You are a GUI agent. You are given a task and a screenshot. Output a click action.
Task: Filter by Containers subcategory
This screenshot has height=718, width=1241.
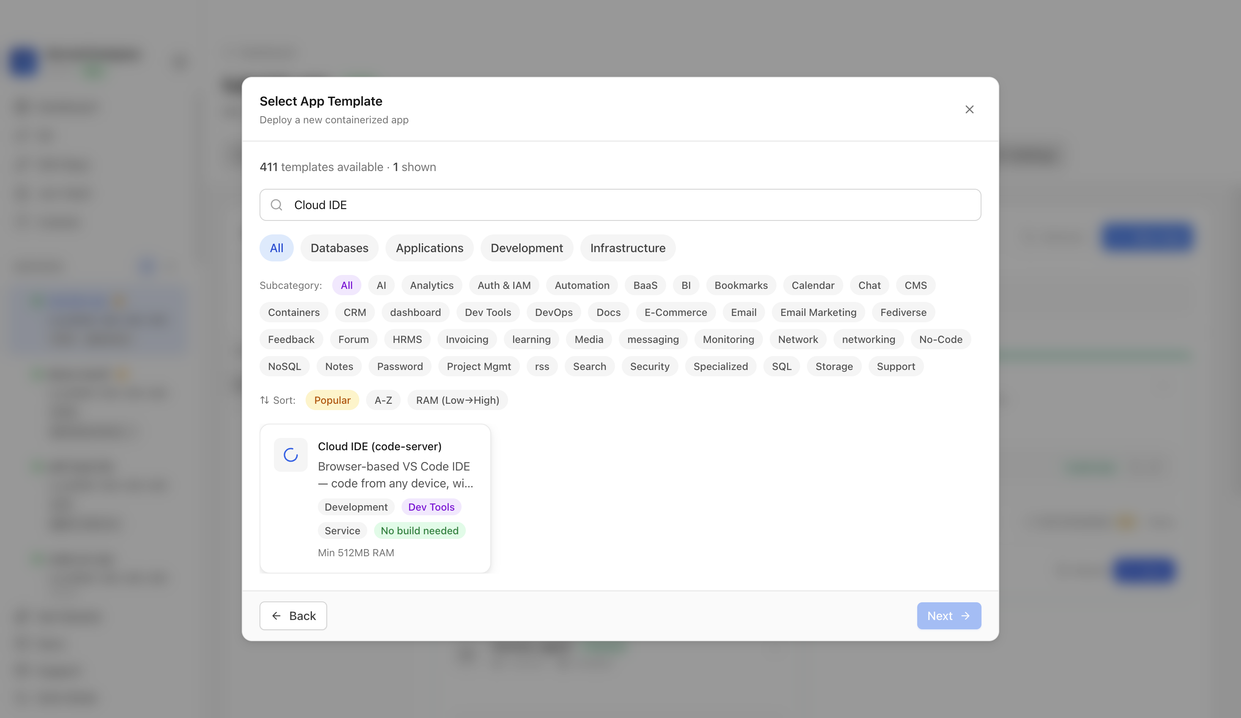tap(294, 313)
